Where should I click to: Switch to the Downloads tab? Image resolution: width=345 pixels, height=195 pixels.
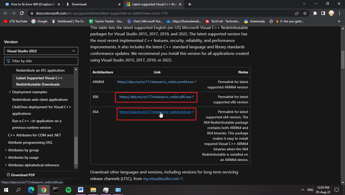pyautogui.click(x=93, y=4)
